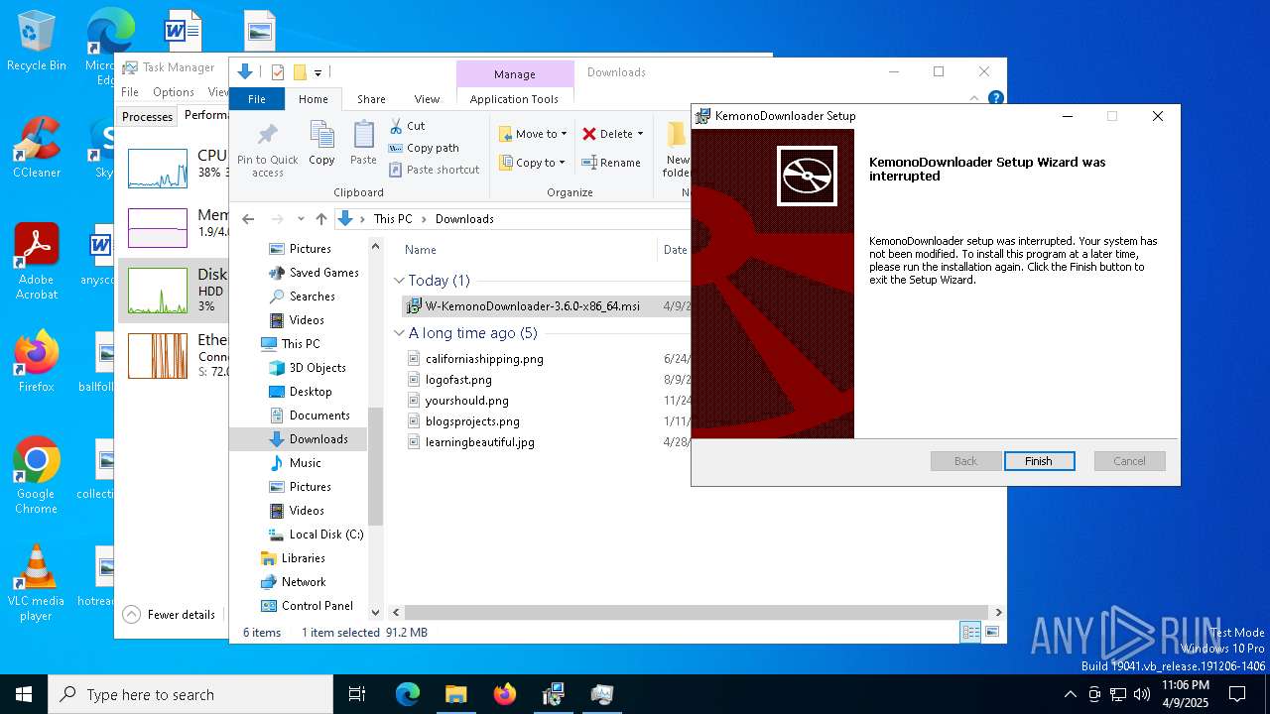This screenshot has width=1270, height=714.
Task: Select learningbeautiful.jpg file
Action: click(x=480, y=442)
